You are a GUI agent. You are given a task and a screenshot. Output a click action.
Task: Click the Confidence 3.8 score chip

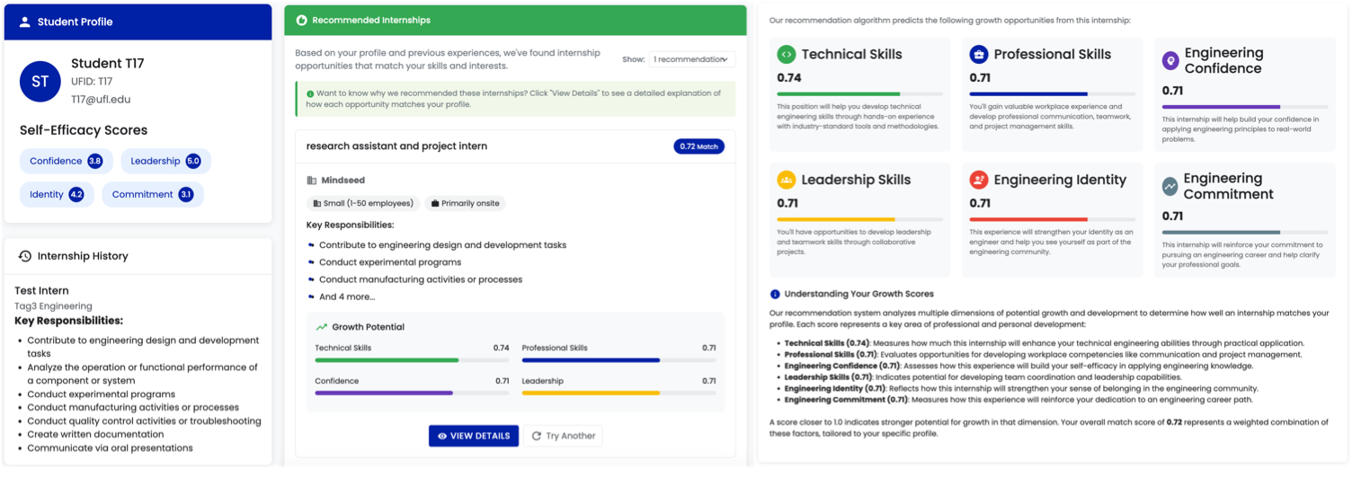point(67,161)
